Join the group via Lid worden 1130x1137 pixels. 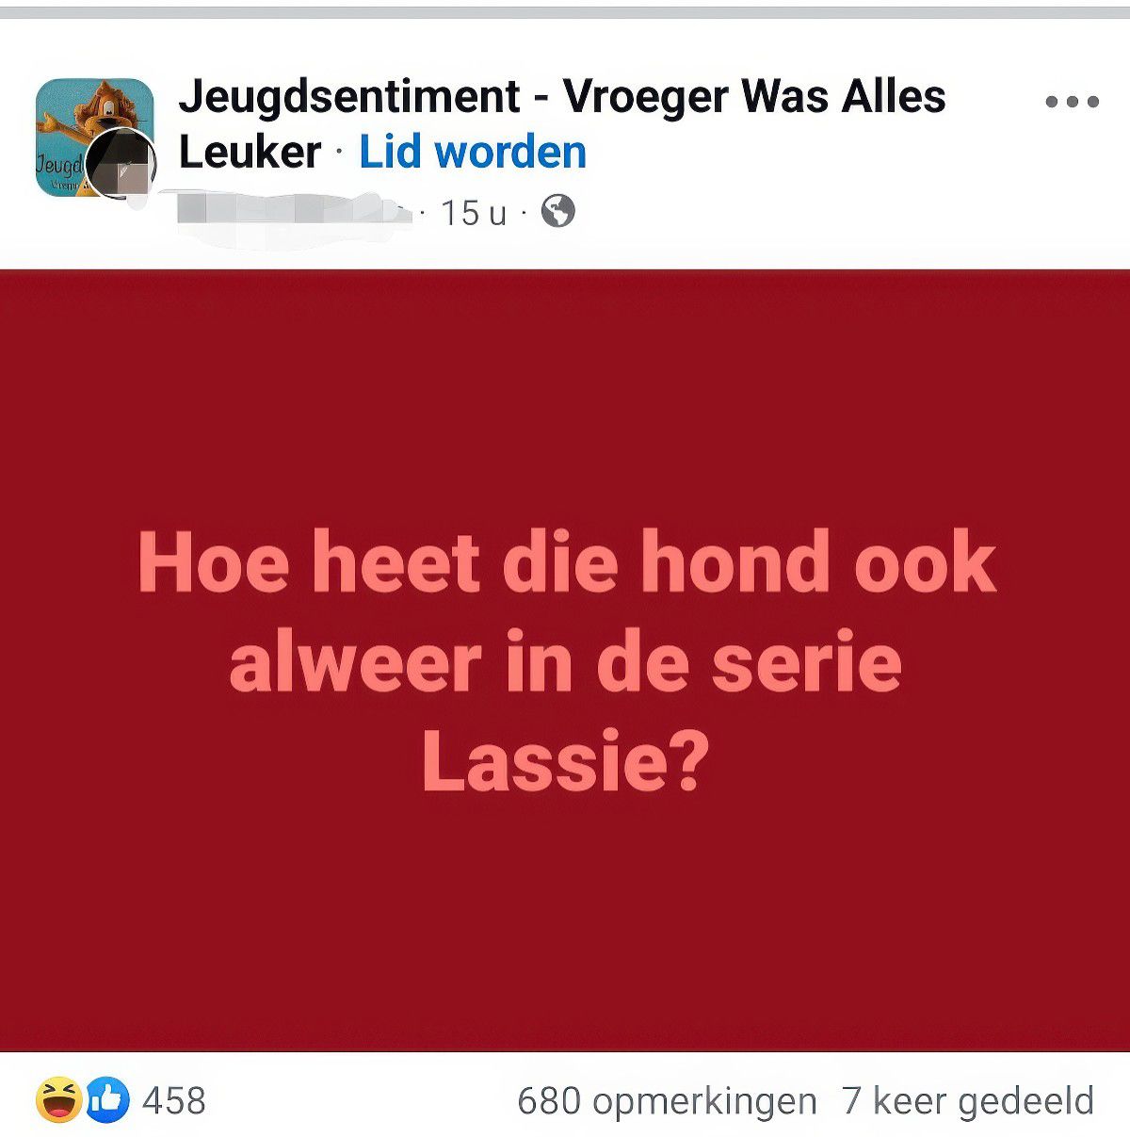click(473, 153)
